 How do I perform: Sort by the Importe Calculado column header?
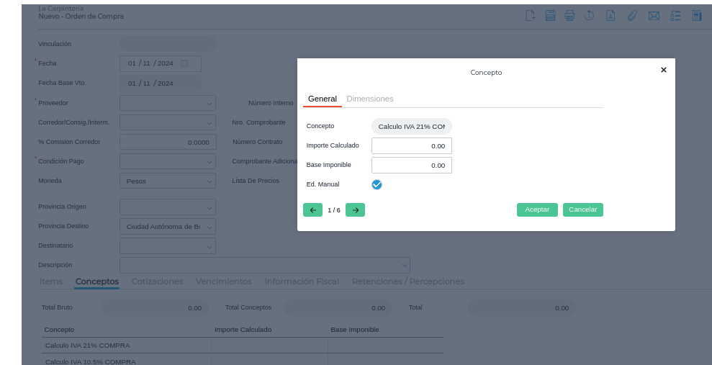point(243,330)
